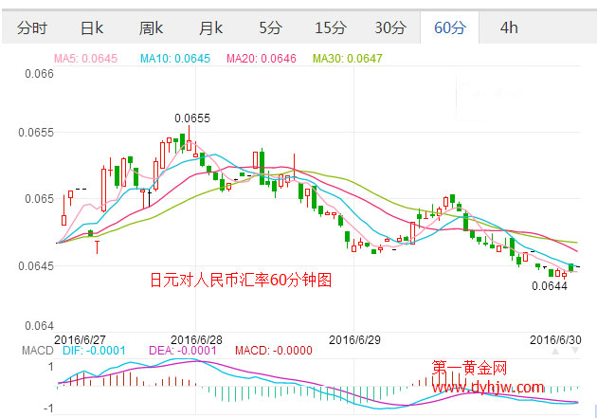The height and width of the screenshot is (418, 597).
Task: Toggle the MA20 legend entry
Action: click(262, 59)
